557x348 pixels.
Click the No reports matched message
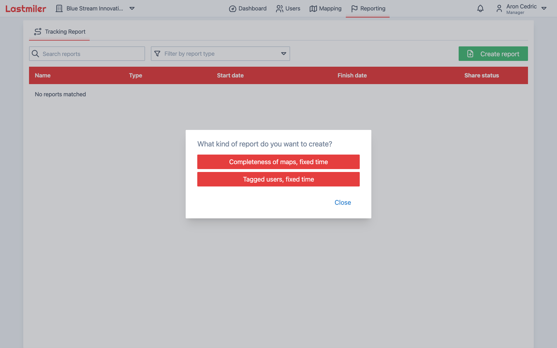point(60,94)
